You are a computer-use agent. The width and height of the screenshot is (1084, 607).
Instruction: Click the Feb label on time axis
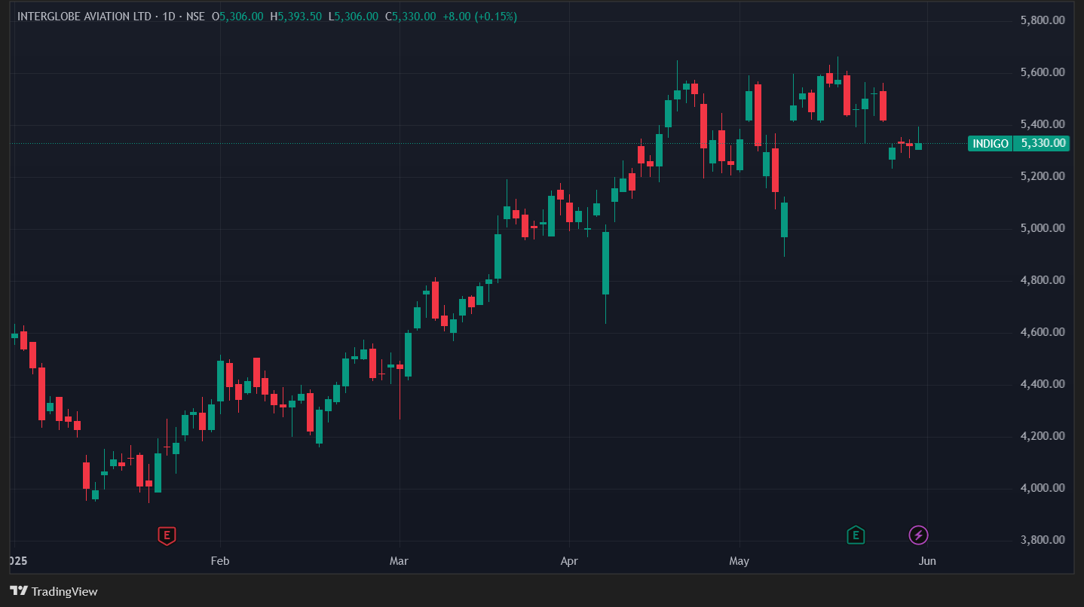(x=219, y=561)
